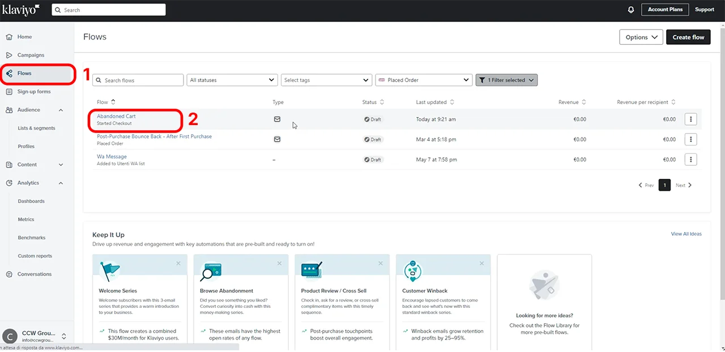This screenshot has width=725, height=352.
Task: Click the Create flow button
Action: (688, 37)
